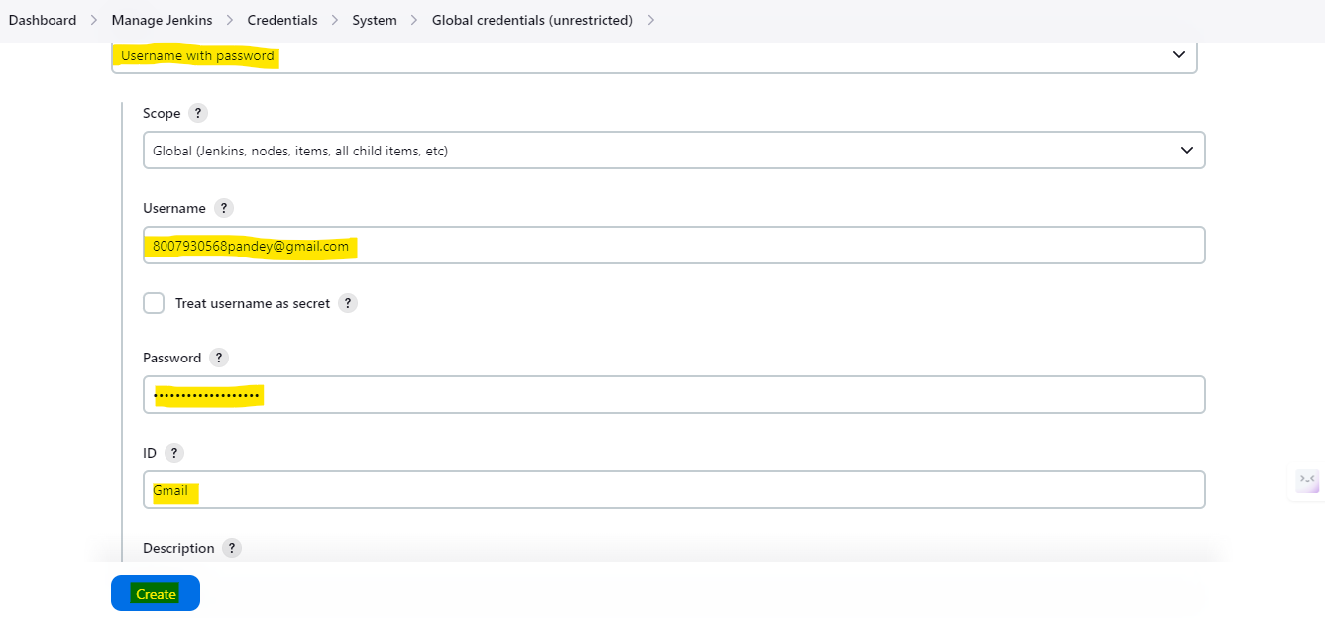Screen dimensions: 1325x618
Task: Open help for the Scope field
Action: coord(198,113)
